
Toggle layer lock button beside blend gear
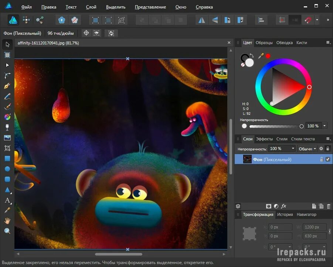[x=328, y=148]
